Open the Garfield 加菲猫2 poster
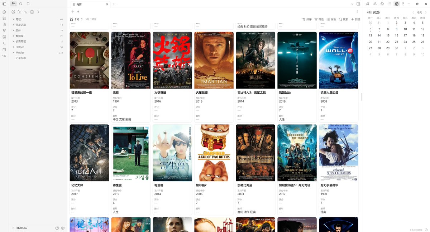This screenshot has width=430, height=232. 214,153
